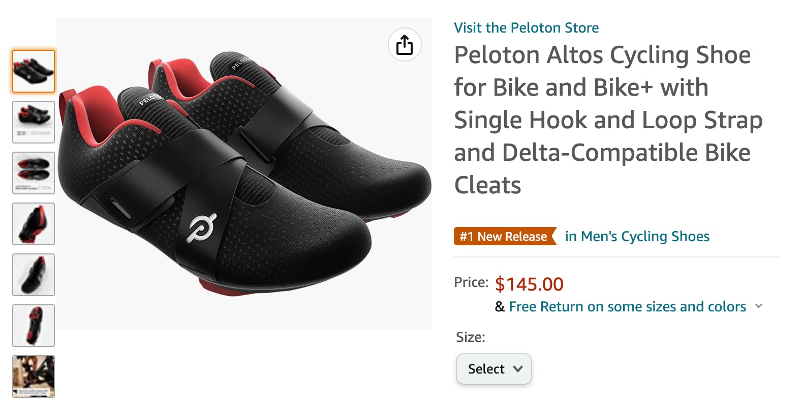Click the white Peloton logo on shoe strap
The height and width of the screenshot is (402, 801).
[x=201, y=227]
